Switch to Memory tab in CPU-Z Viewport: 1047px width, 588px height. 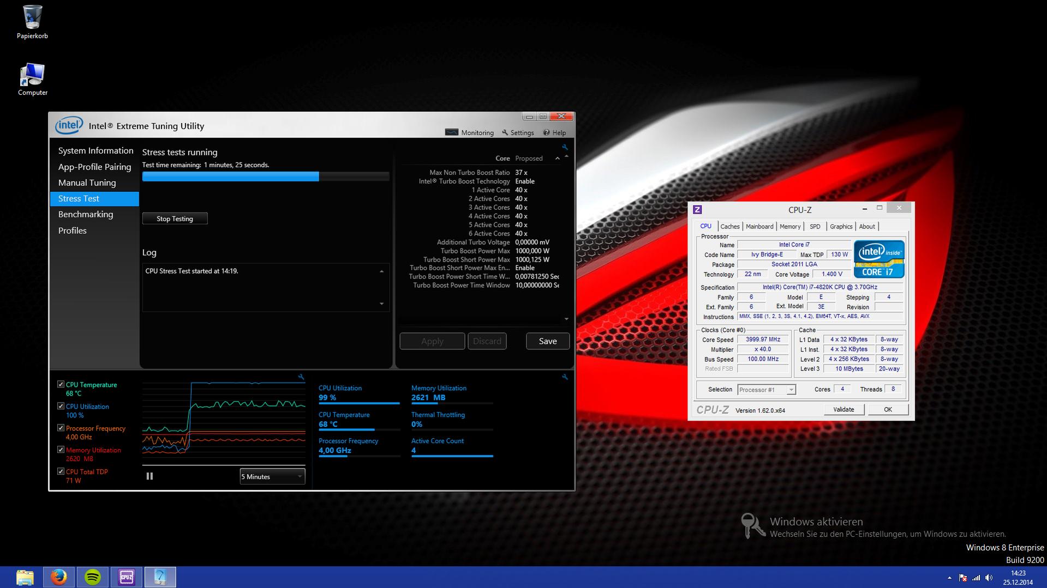pyautogui.click(x=790, y=227)
